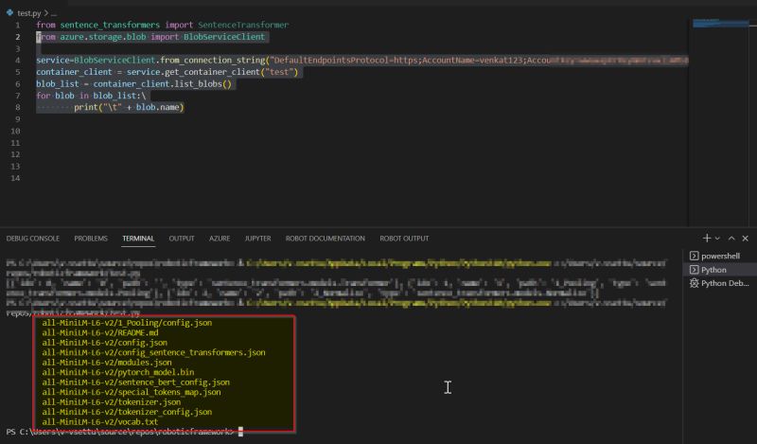Click the test.py breadcrumb
Screen dimensions: 757x444
[x=29, y=13]
